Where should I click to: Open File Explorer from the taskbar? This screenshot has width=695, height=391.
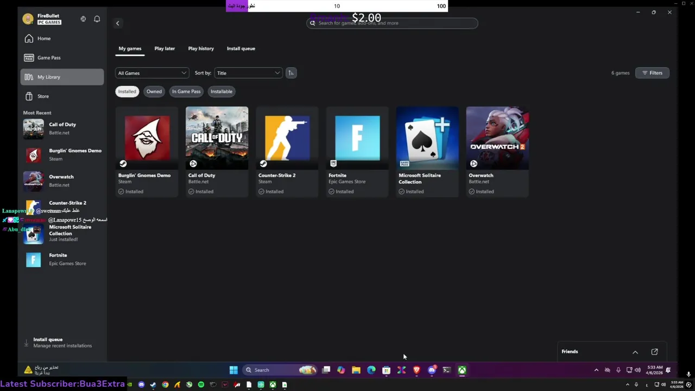[356, 370]
